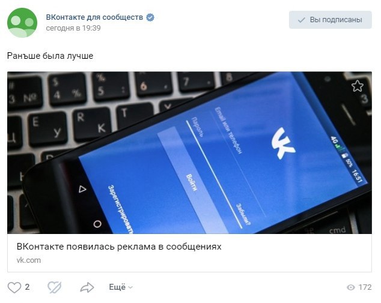Image resolution: width=381 pixels, height=303 pixels.
Task: Click the Вы подписаны subscription button
Action: point(330,20)
